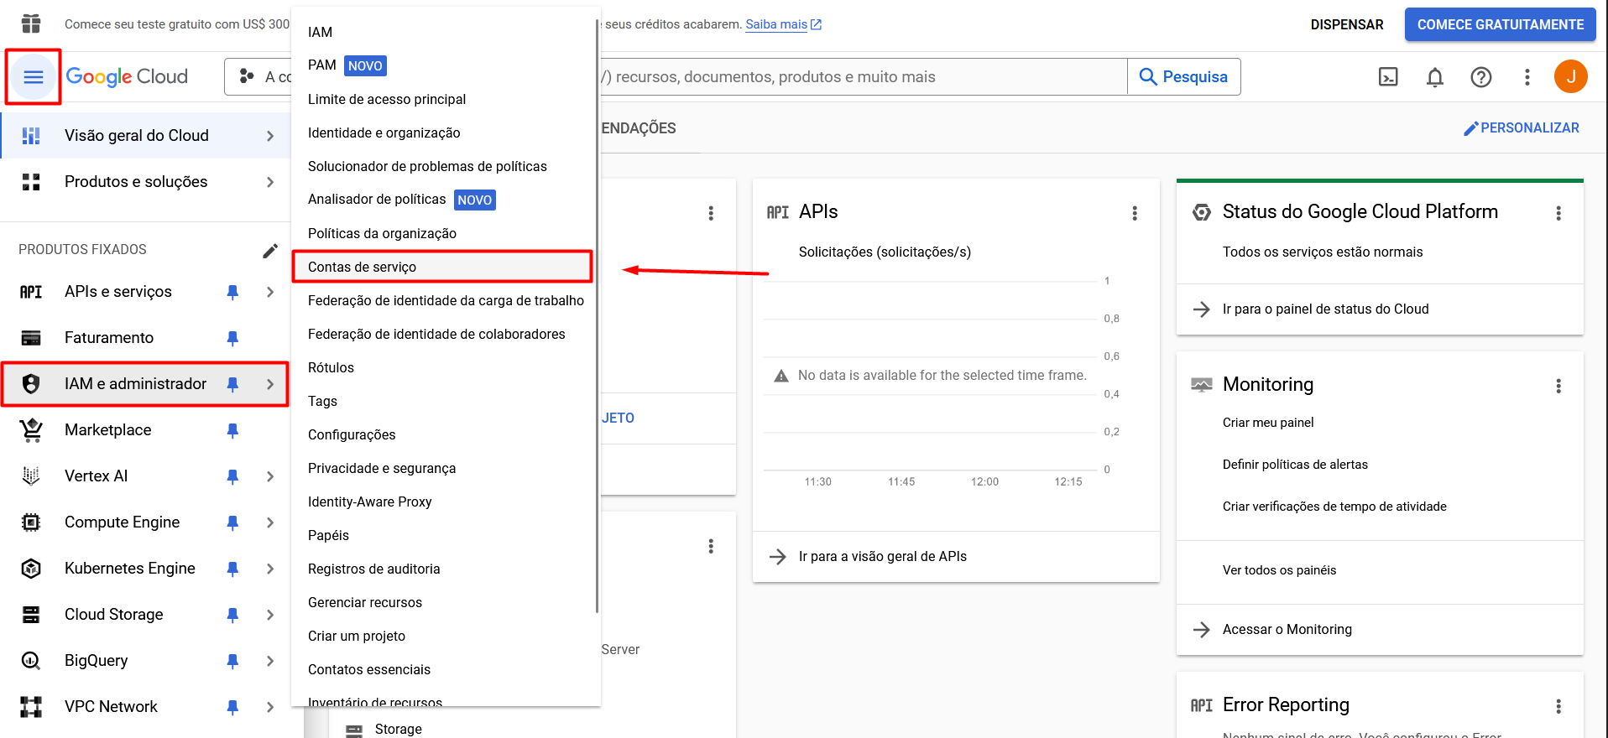The height and width of the screenshot is (738, 1608).
Task: Expand BigQuery submenu chevron
Action: (x=269, y=661)
